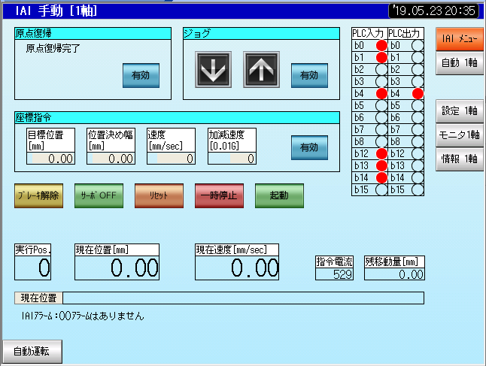The width and height of the screenshot is (486, 366).
Task: Select the 目標位置 [mm] input field
Action: [x=50, y=159]
